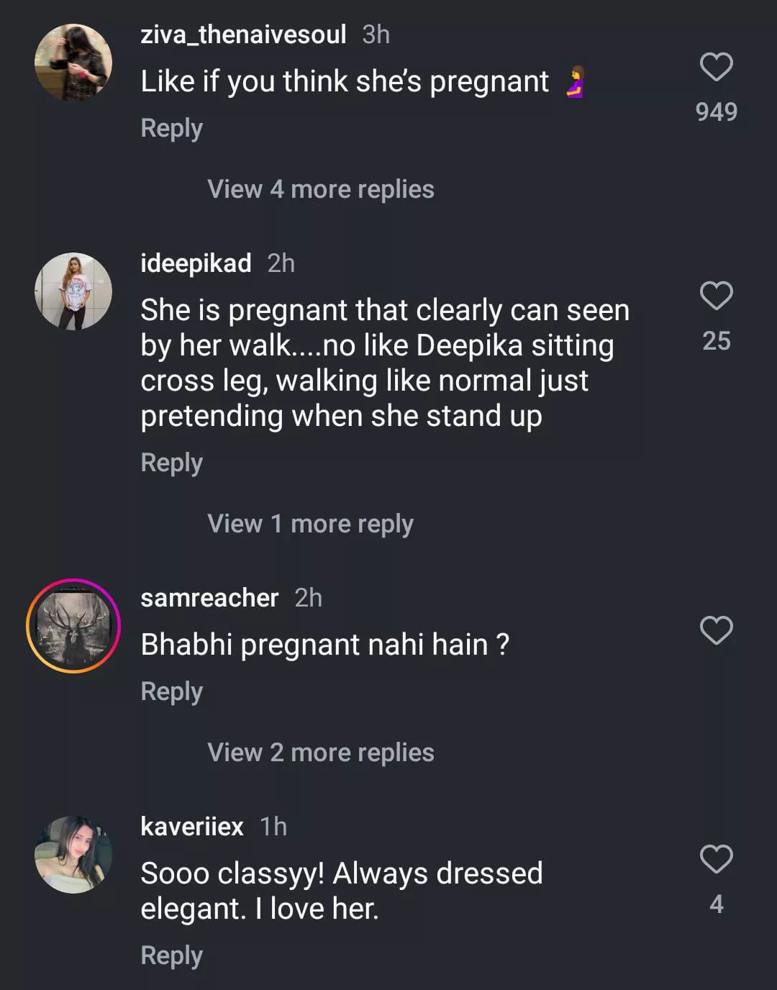Open ideepikad's profile avatar
This screenshot has height=990, width=777.
(x=73, y=291)
